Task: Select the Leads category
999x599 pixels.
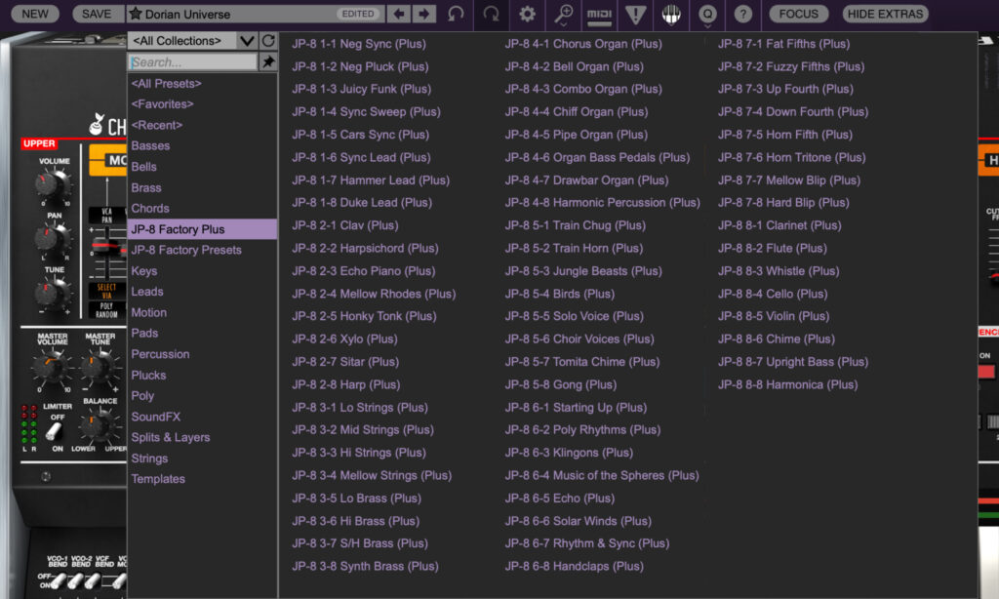Action: [147, 291]
